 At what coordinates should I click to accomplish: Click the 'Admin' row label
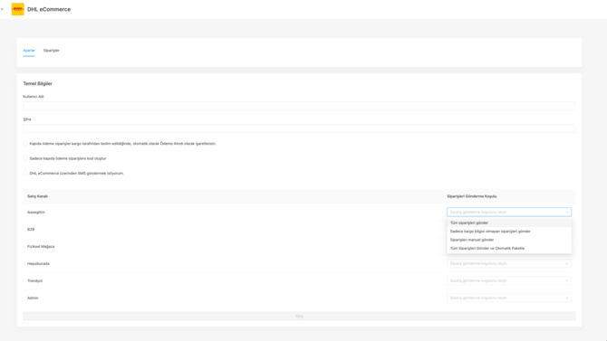[33, 298]
